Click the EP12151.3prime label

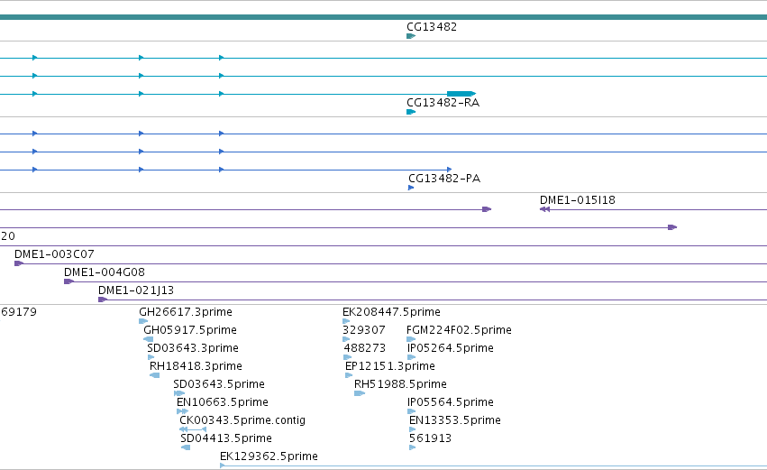click(x=390, y=366)
